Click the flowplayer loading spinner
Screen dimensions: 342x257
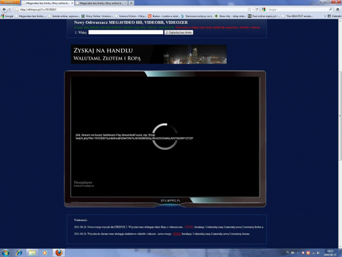click(165, 137)
